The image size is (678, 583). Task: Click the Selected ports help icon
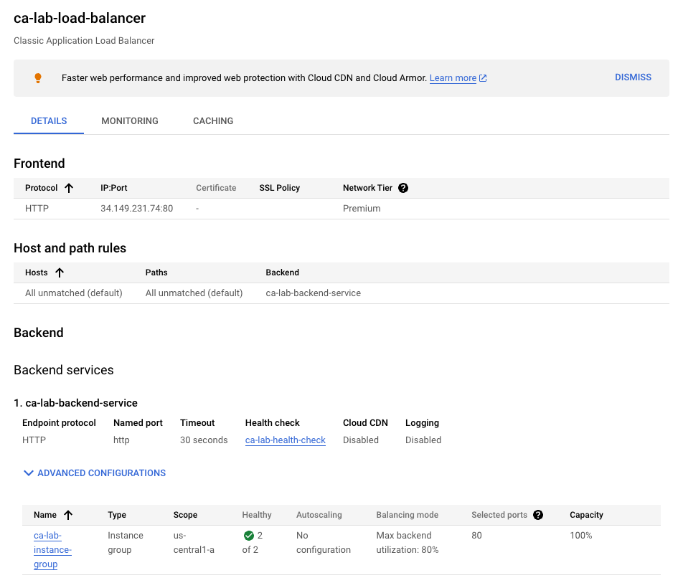tap(538, 515)
